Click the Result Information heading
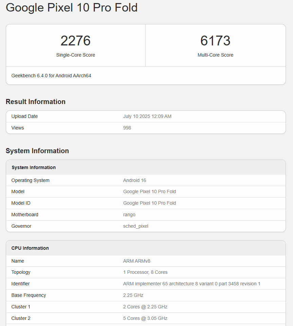Viewport: 293px width, 326px height. pyautogui.click(x=36, y=102)
